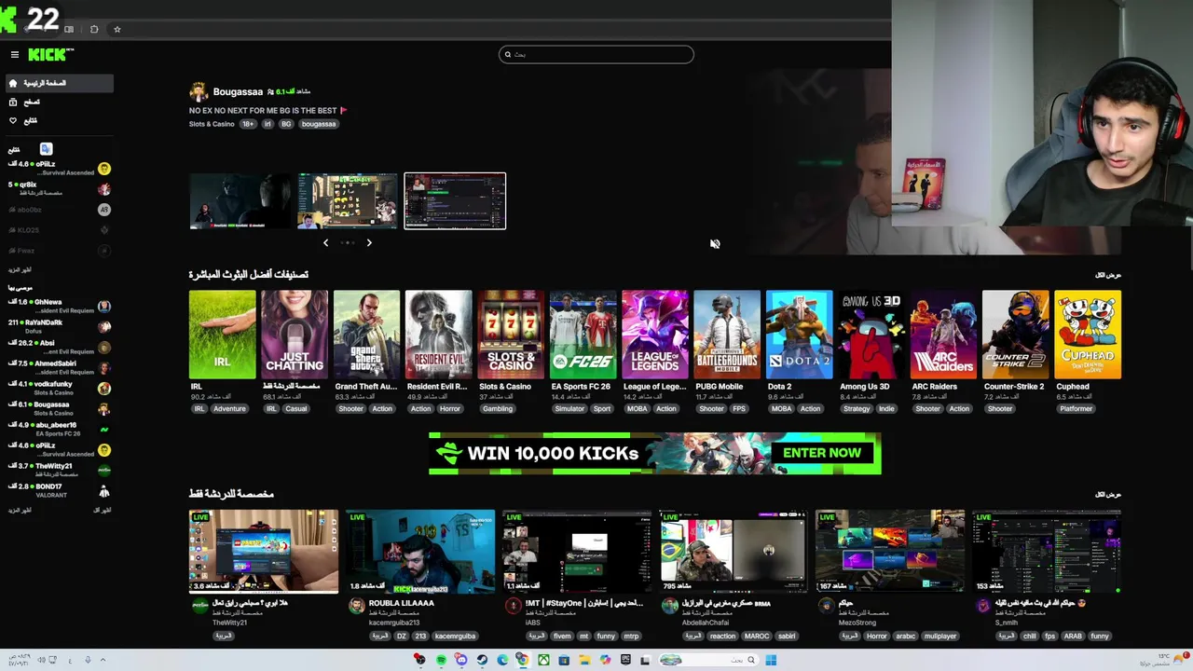Image resolution: width=1193 pixels, height=671 pixels.
Task: Click Simulator tag under EA Sports FC 26
Action: click(x=569, y=408)
